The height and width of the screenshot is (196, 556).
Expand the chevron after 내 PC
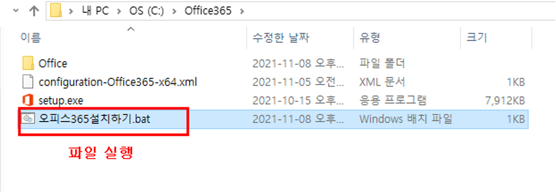coord(119,12)
